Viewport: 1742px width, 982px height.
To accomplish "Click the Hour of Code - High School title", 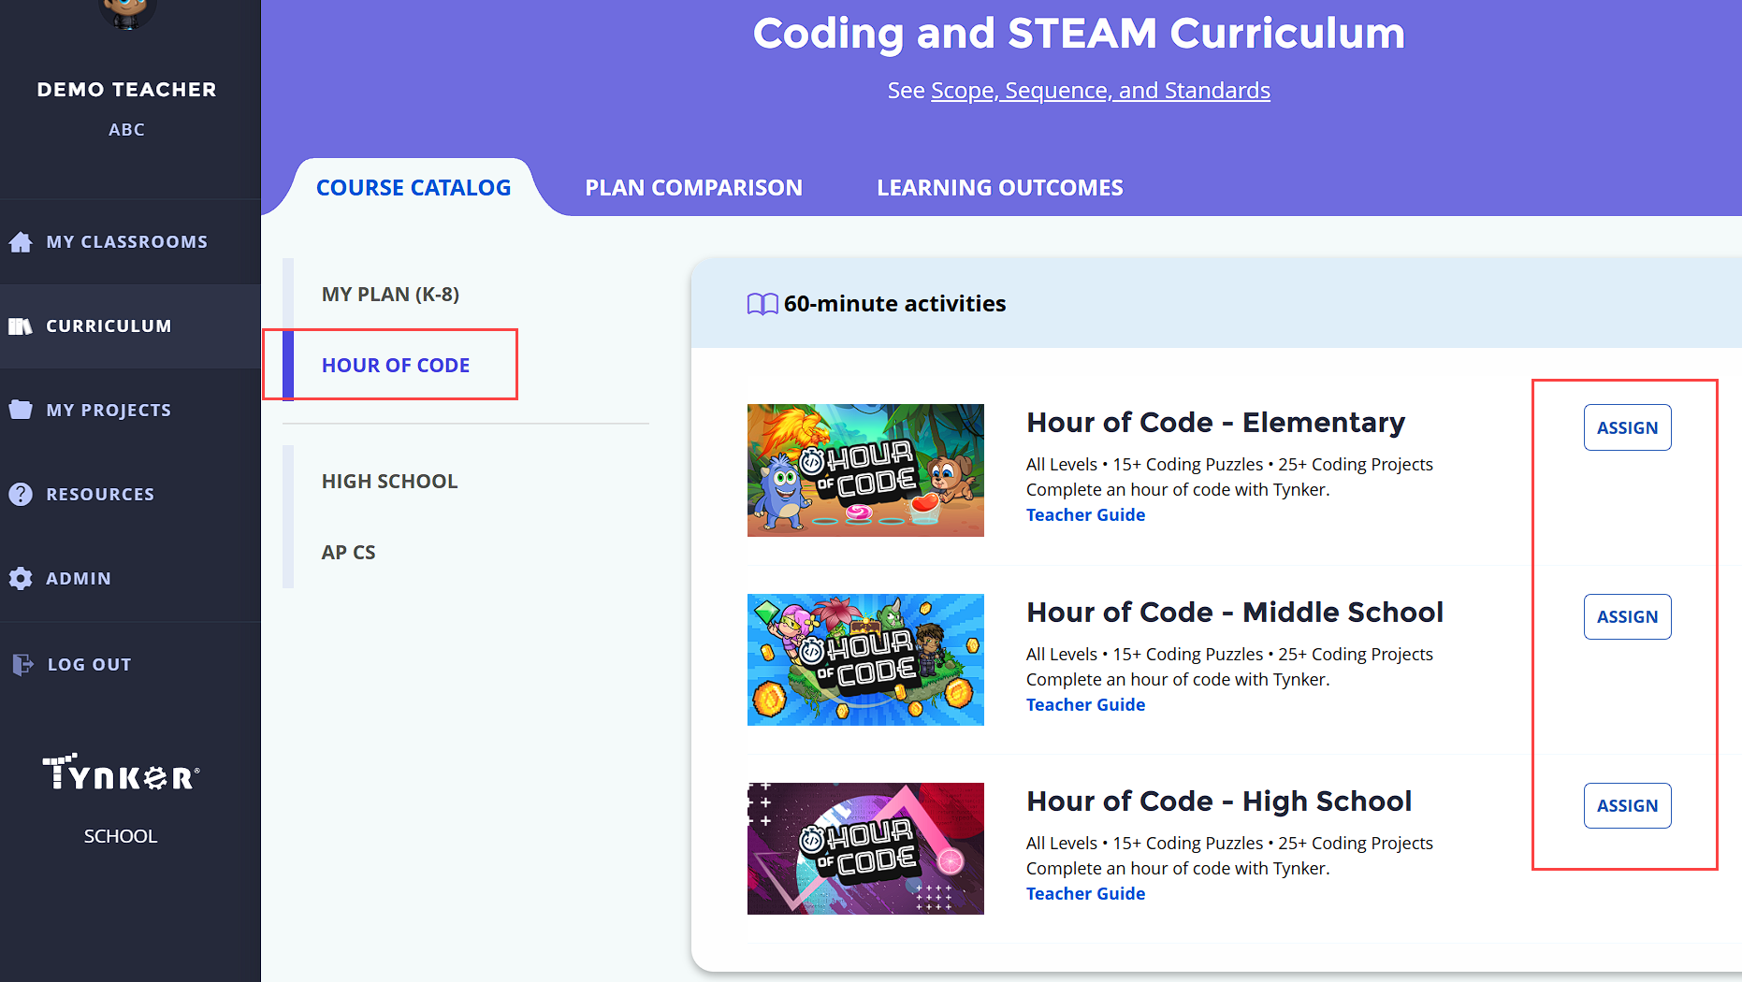I will pyautogui.click(x=1219, y=801).
